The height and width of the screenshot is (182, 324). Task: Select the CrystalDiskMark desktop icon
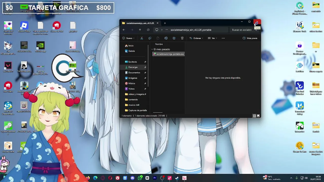click(8, 128)
